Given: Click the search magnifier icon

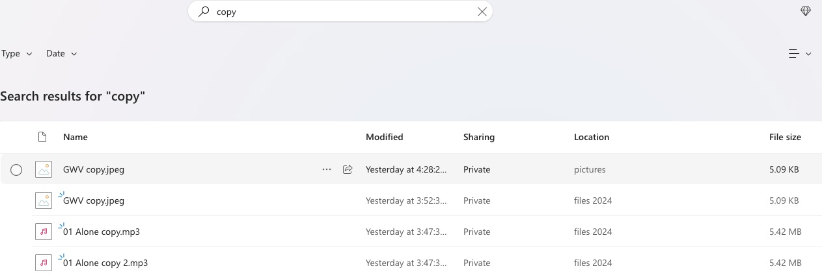Looking at the screenshot, I should [x=204, y=12].
